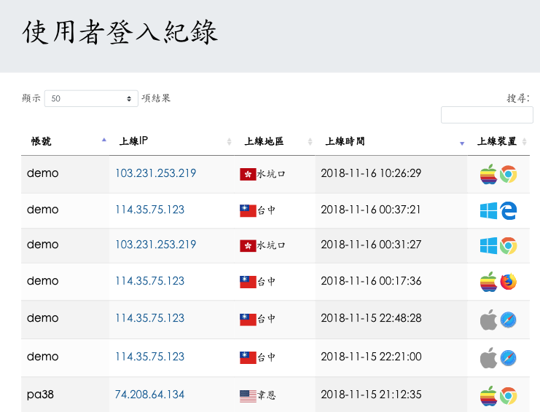Click the Chrome icon in the 10:26:29 row
This screenshot has height=412, width=540.
(x=509, y=175)
